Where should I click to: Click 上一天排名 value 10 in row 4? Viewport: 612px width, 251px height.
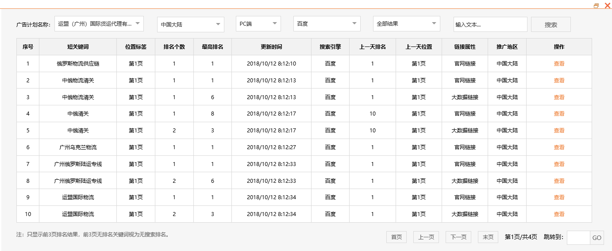pos(373,114)
